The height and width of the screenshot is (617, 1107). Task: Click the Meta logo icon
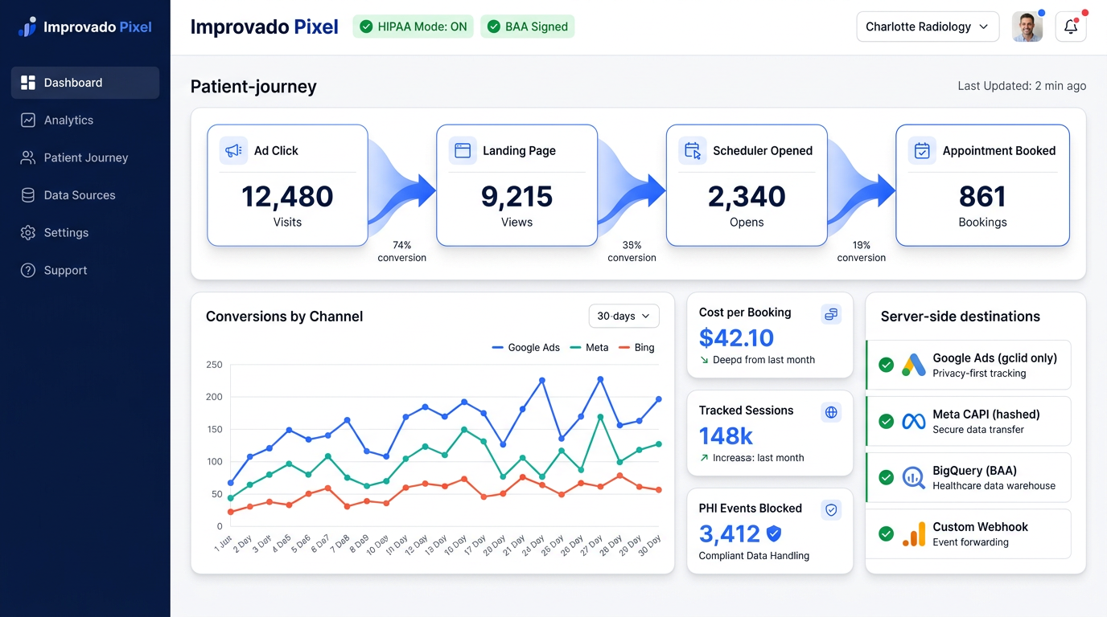click(913, 421)
